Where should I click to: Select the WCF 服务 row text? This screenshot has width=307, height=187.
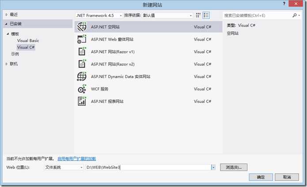pyautogui.click(x=99, y=89)
